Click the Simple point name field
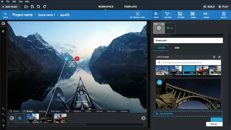This screenshot has width=231, height=130. pyautogui.click(x=188, y=40)
